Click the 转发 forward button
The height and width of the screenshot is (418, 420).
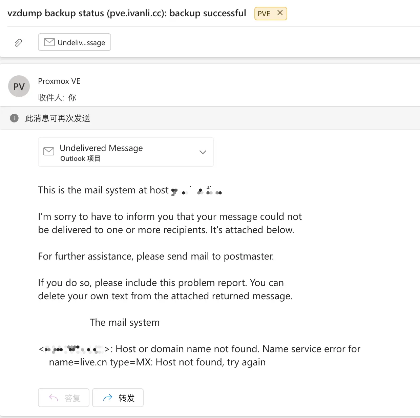point(118,398)
